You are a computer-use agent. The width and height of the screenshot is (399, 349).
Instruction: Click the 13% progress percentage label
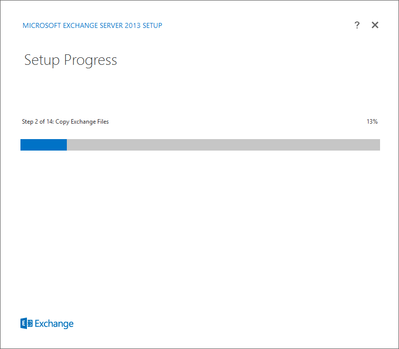(x=372, y=122)
